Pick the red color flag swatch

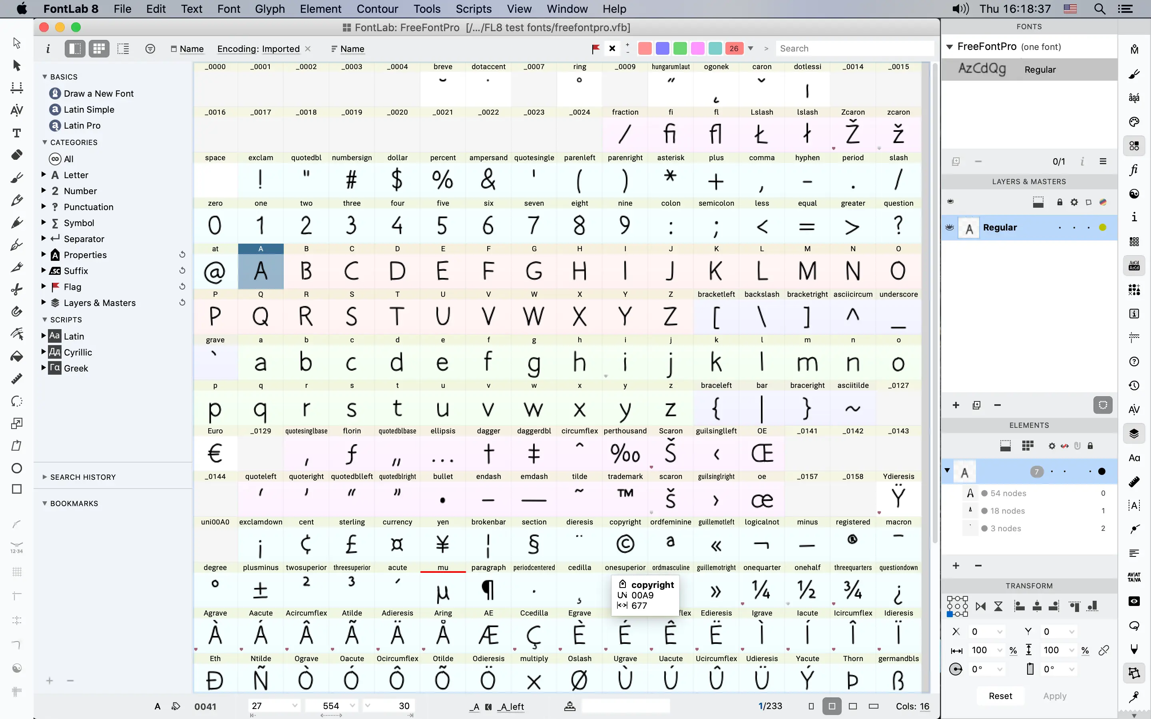point(645,48)
